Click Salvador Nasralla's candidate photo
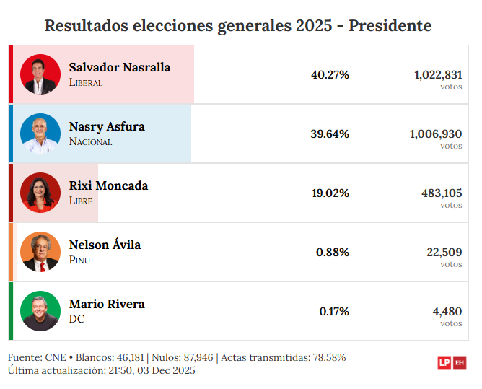The image size is (482, 389). (40, 74)
